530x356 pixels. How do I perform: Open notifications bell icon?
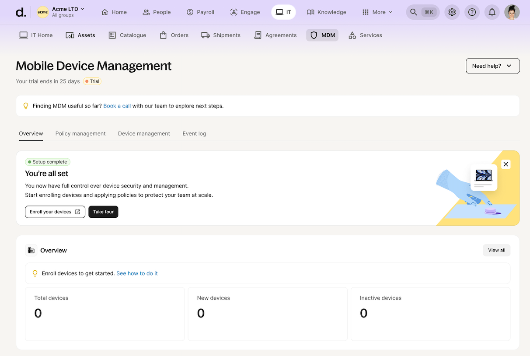tap(492, 12)
